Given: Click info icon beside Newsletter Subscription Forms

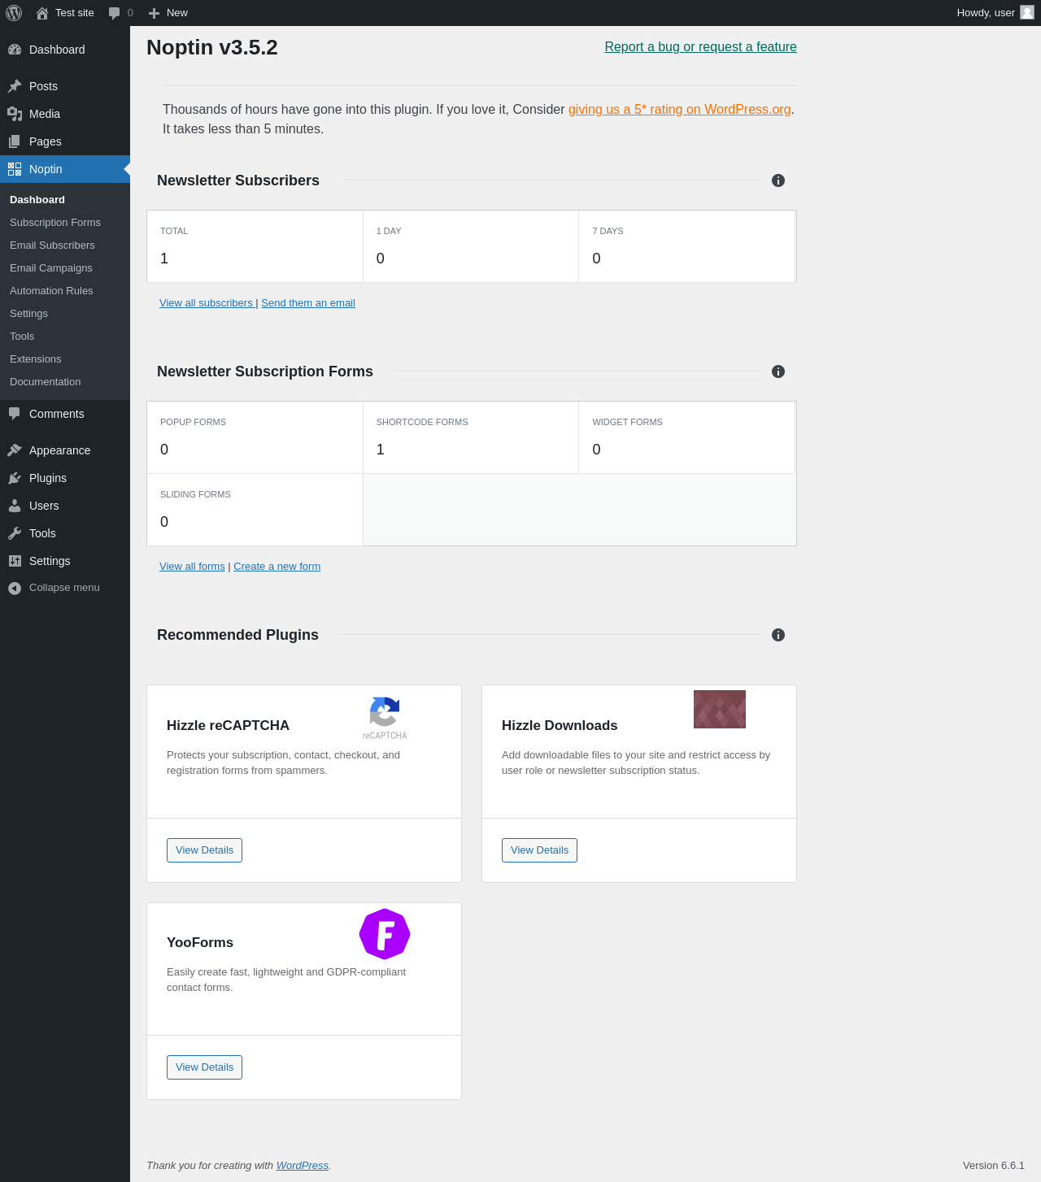Looking at the screenshot, I should tap(778, 372).
